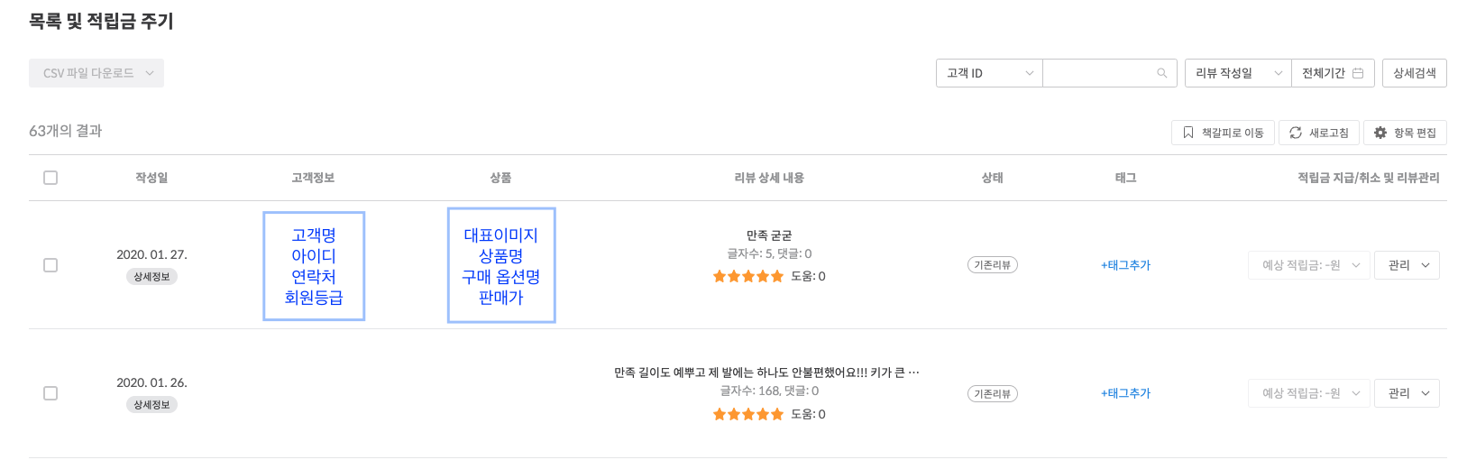Toggle the select-all checkbox in table header
This screenshot has height=460, width=1467.
[x=50, y=178]
